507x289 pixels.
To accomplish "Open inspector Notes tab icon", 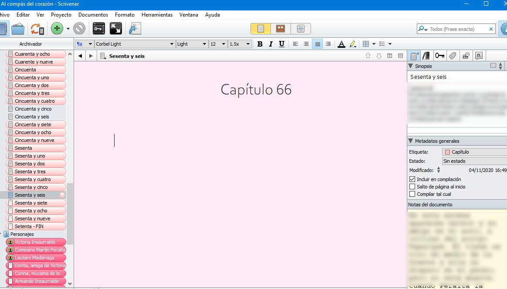I will [x=414, y=56].
